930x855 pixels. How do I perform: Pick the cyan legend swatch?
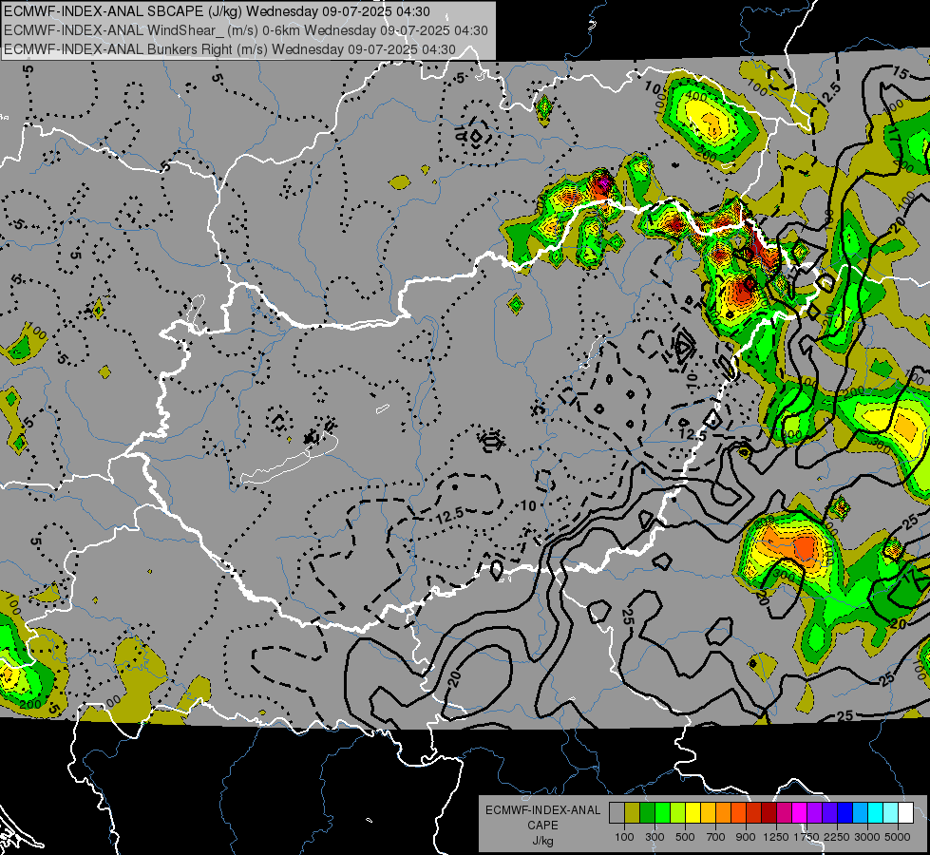(x=876, y=813)
